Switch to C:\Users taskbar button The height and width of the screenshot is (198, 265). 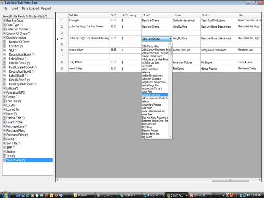[x=107, y=195]
